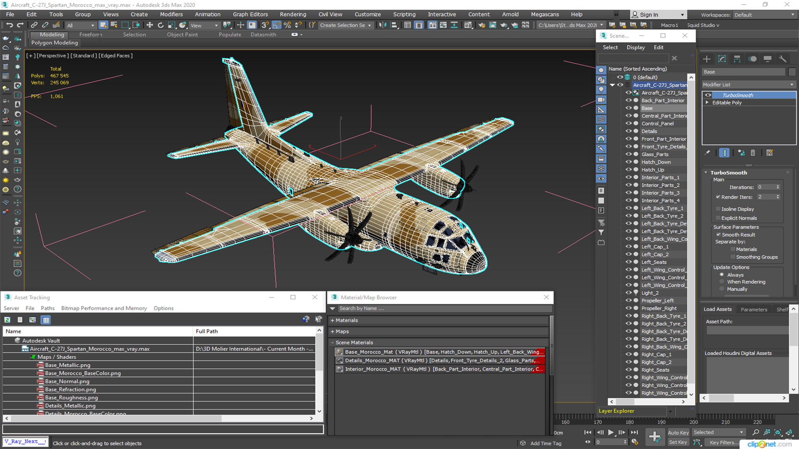799x449 pixels.
Task: Click the Refresh icon in Asset Tracking
Action: click(7, 320)
